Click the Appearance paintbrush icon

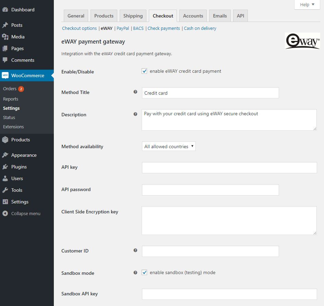point(5,155)
